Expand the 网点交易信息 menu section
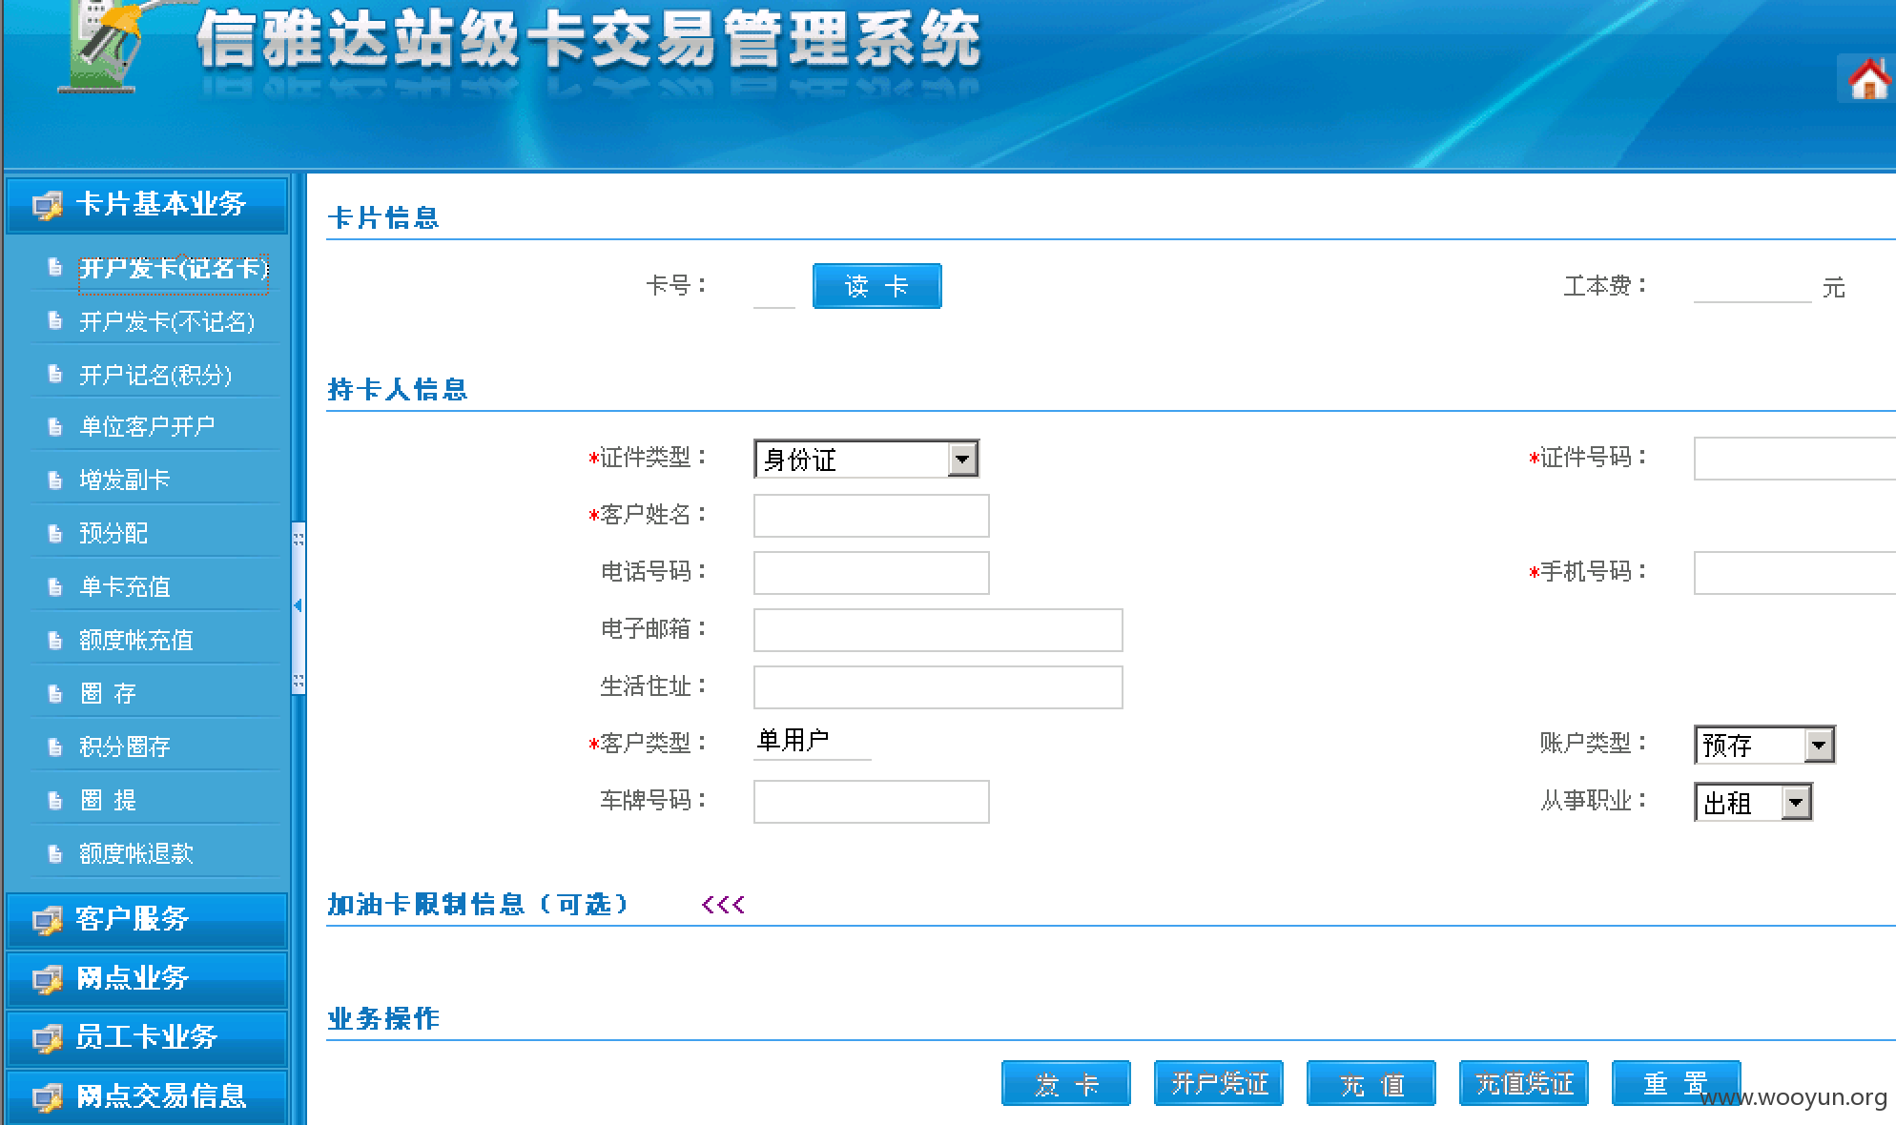 pyautogui.click(x=147, y=1096)
